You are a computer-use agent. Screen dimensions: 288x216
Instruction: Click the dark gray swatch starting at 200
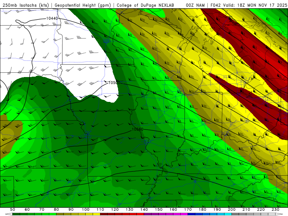(235, 214)
